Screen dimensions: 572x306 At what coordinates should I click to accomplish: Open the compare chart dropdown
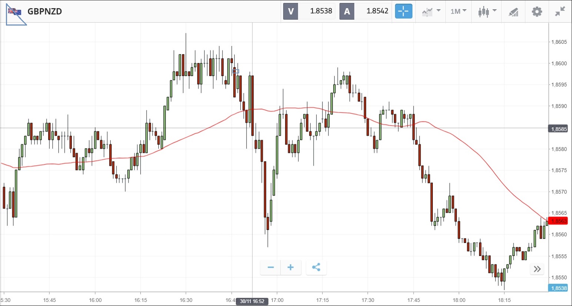(x=431, y=11)
